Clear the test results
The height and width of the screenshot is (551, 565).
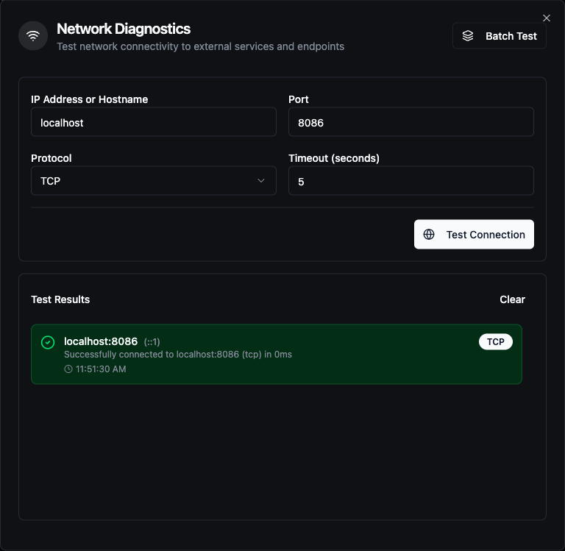click(512, 299)
